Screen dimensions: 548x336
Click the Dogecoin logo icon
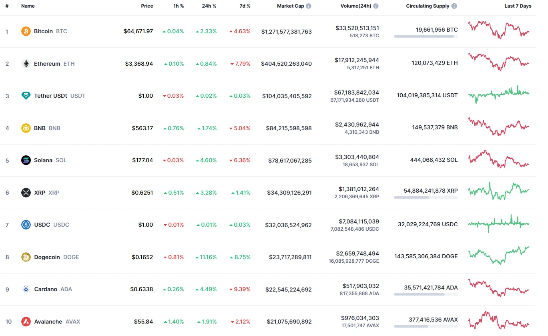26,257
